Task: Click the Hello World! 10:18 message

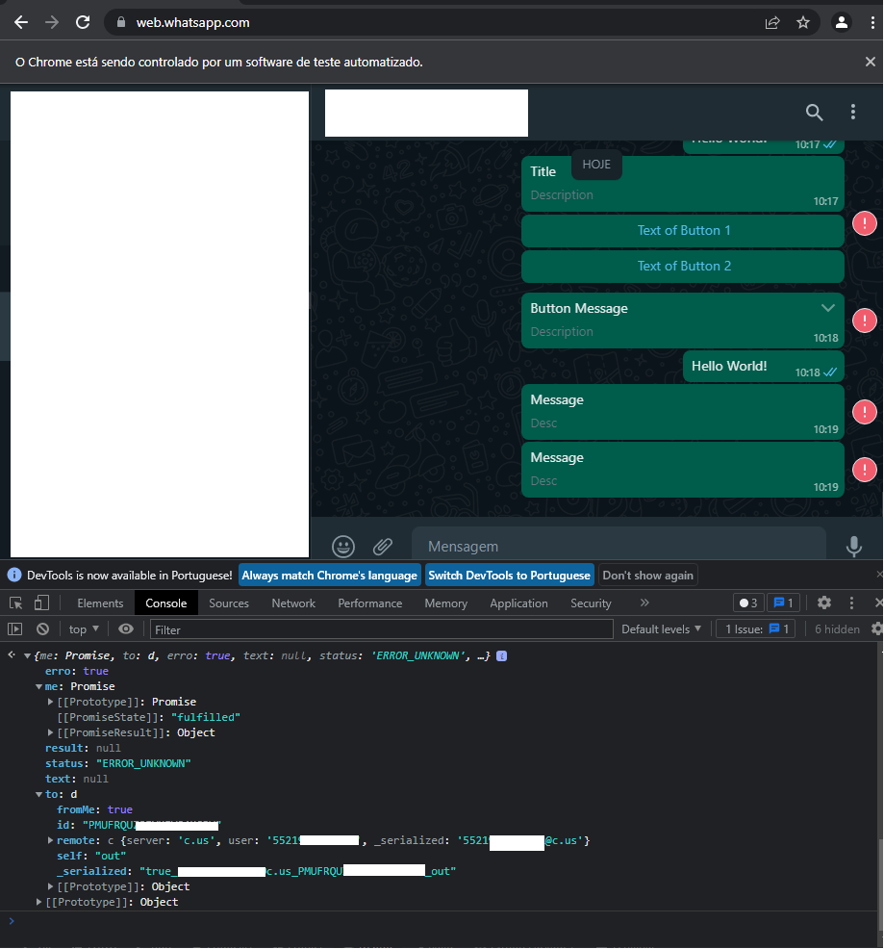Action: 763,367
